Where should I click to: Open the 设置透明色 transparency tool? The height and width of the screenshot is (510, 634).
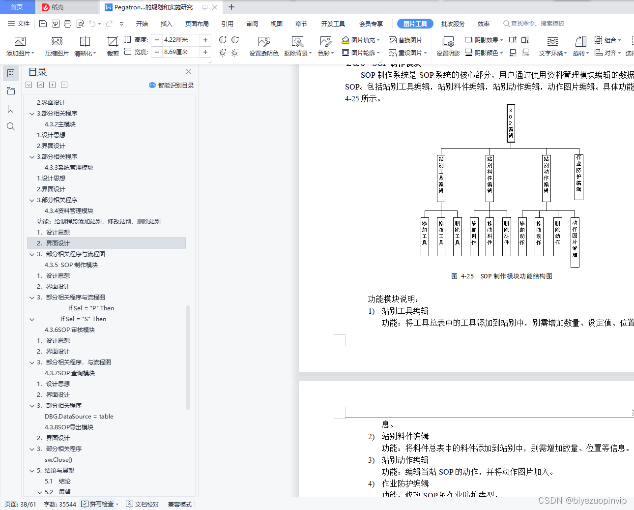point(263,47)
